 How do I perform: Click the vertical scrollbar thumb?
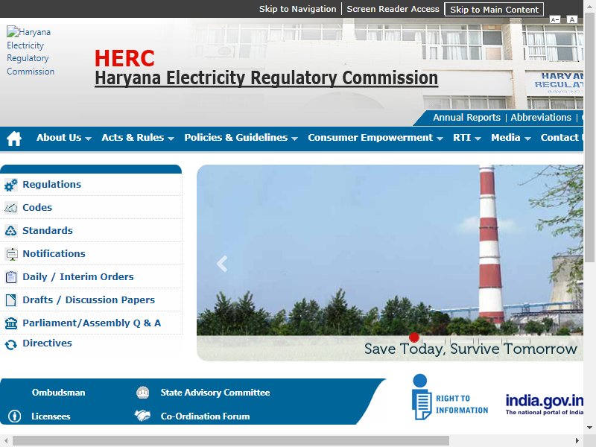click(589, 137)
